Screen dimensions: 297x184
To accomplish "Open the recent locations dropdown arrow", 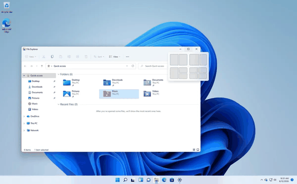I will click(37, 66).
